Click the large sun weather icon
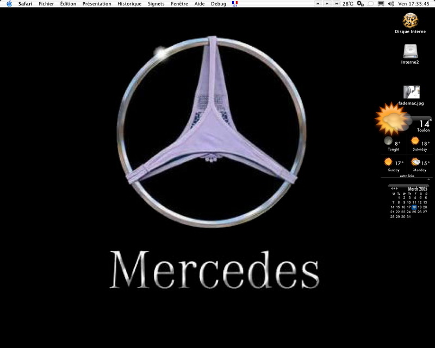 click(392, 119)
